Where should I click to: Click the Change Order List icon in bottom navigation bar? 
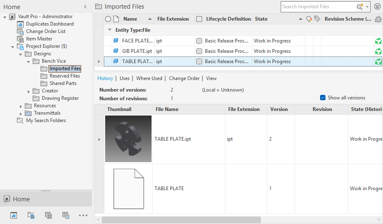pos(65,215)
